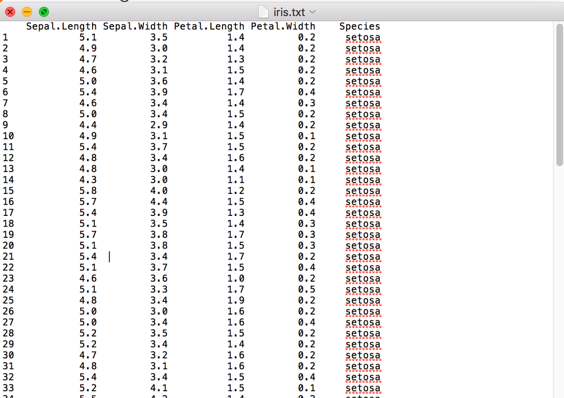Click the Petal.Width column header text
Viewport: 564px width, 398px height.
point(283,26)
